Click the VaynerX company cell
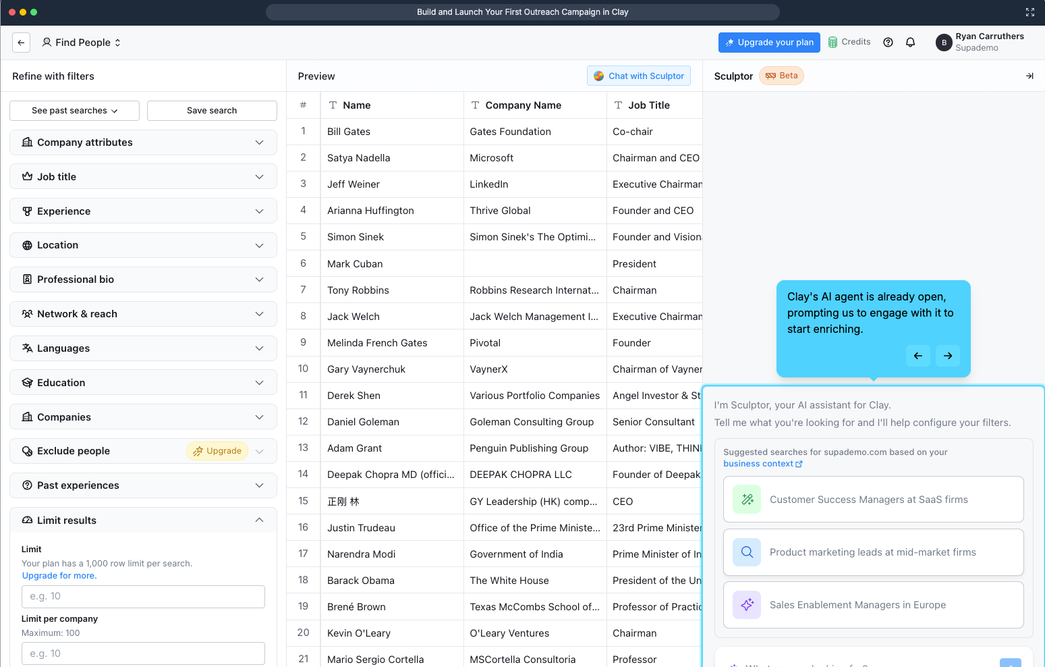This screenshot has width=1045, height=667. click(535, 369)
